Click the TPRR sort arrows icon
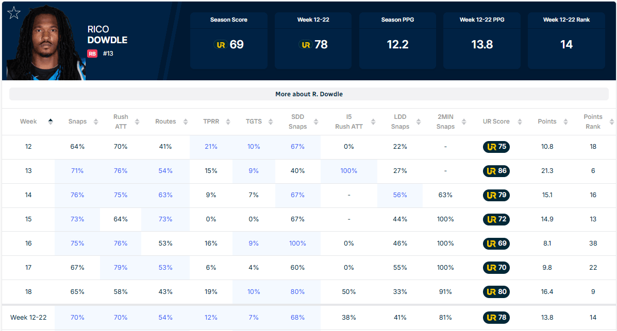The width and height of the screenshot is (617, 331). pyautogui.click(x=228, y=121)
